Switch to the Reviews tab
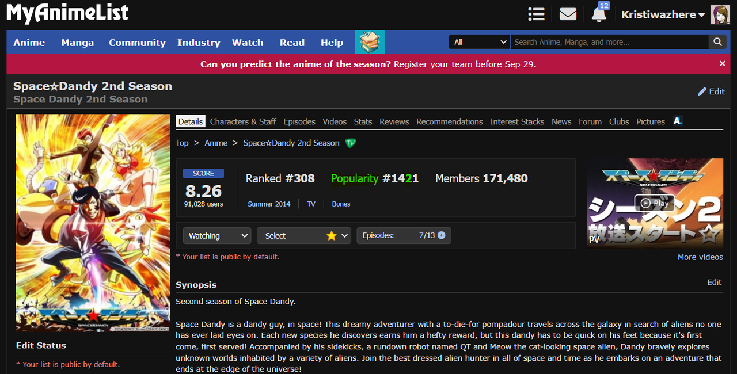The height and width of the screenshot is (374, 737). click(x=394, y=121)
